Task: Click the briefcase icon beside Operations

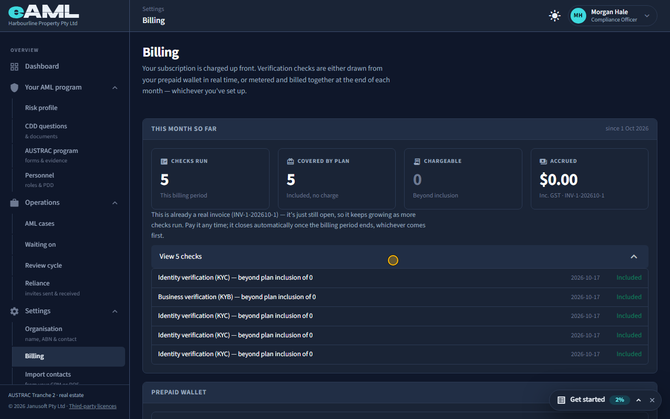Action: (x=14, y=203)
